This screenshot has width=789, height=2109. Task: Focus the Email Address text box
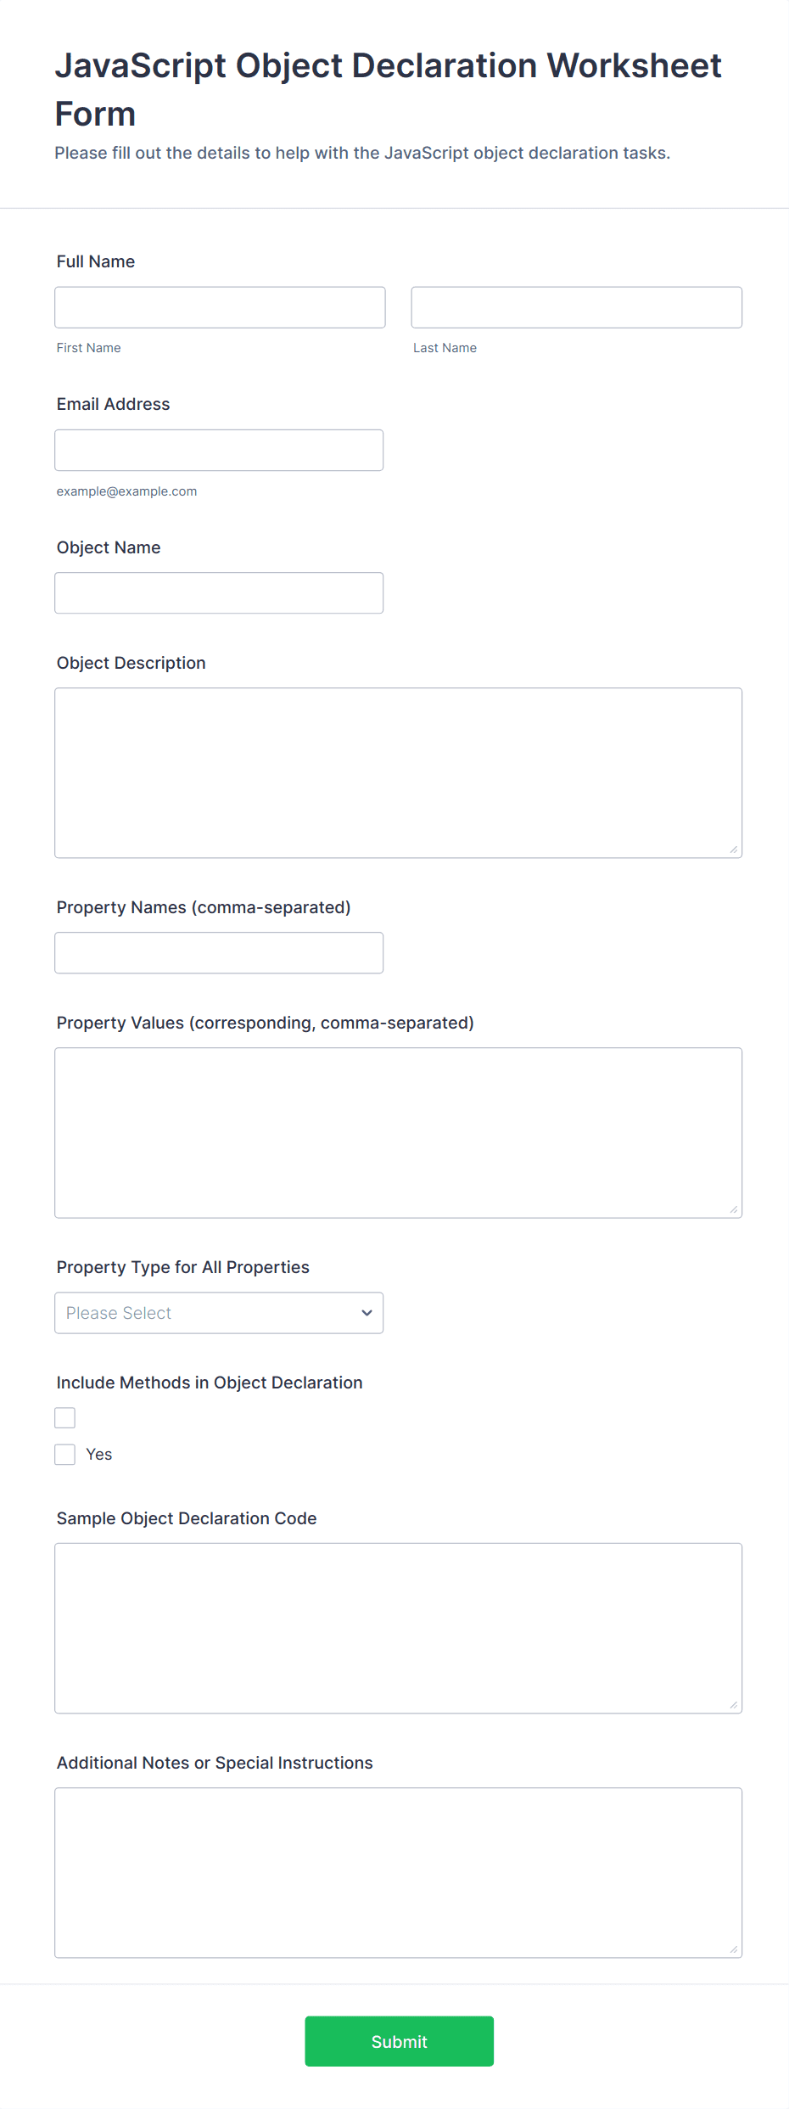tap(219, 450)
